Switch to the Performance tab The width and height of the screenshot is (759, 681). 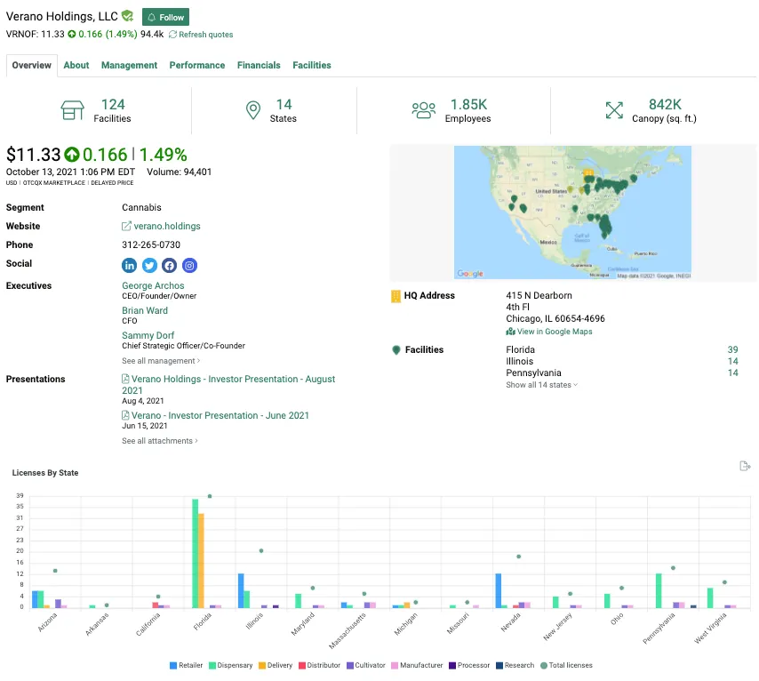tap(197, 65)
